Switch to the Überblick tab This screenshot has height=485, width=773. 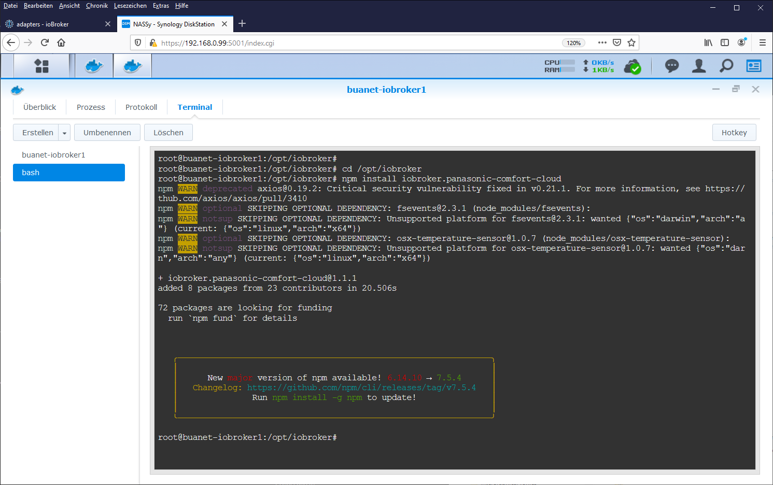pos(39,107)
